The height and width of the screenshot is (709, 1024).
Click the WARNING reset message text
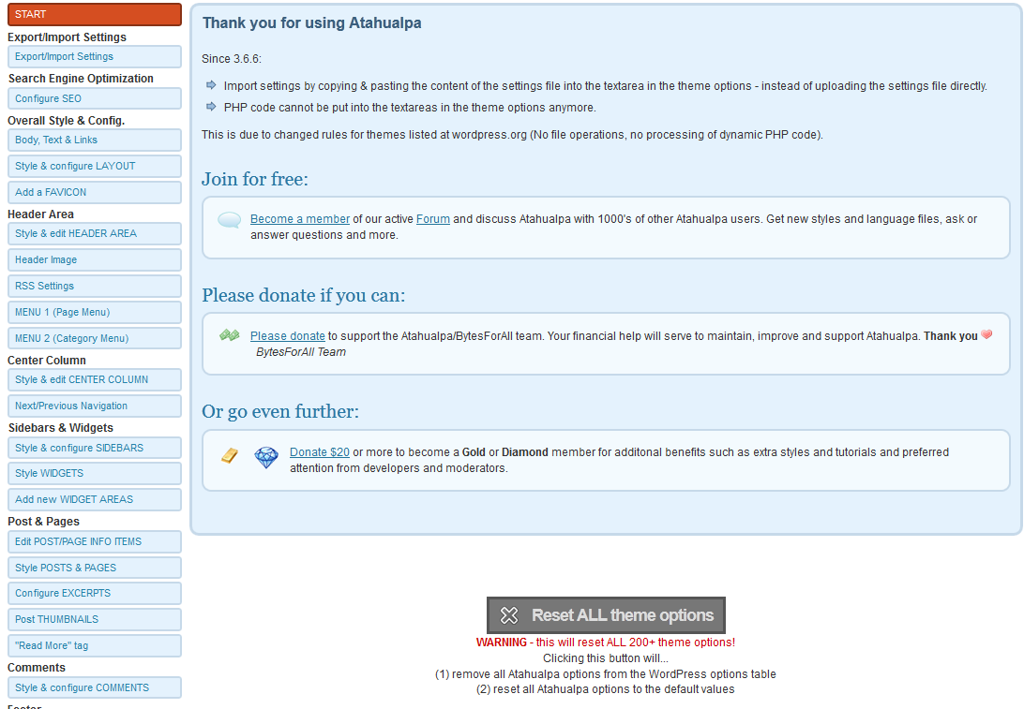606,643
